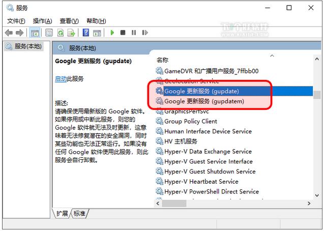Click the Export List toolbar icon
Image resolution: width=324 pixels, height=231 pixels.
[x=71, y=33]
